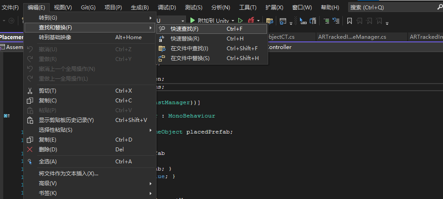443x199 pixels.
Task: Open the Hot Reload flame dropdown arrow
Action: pos(258,20)
